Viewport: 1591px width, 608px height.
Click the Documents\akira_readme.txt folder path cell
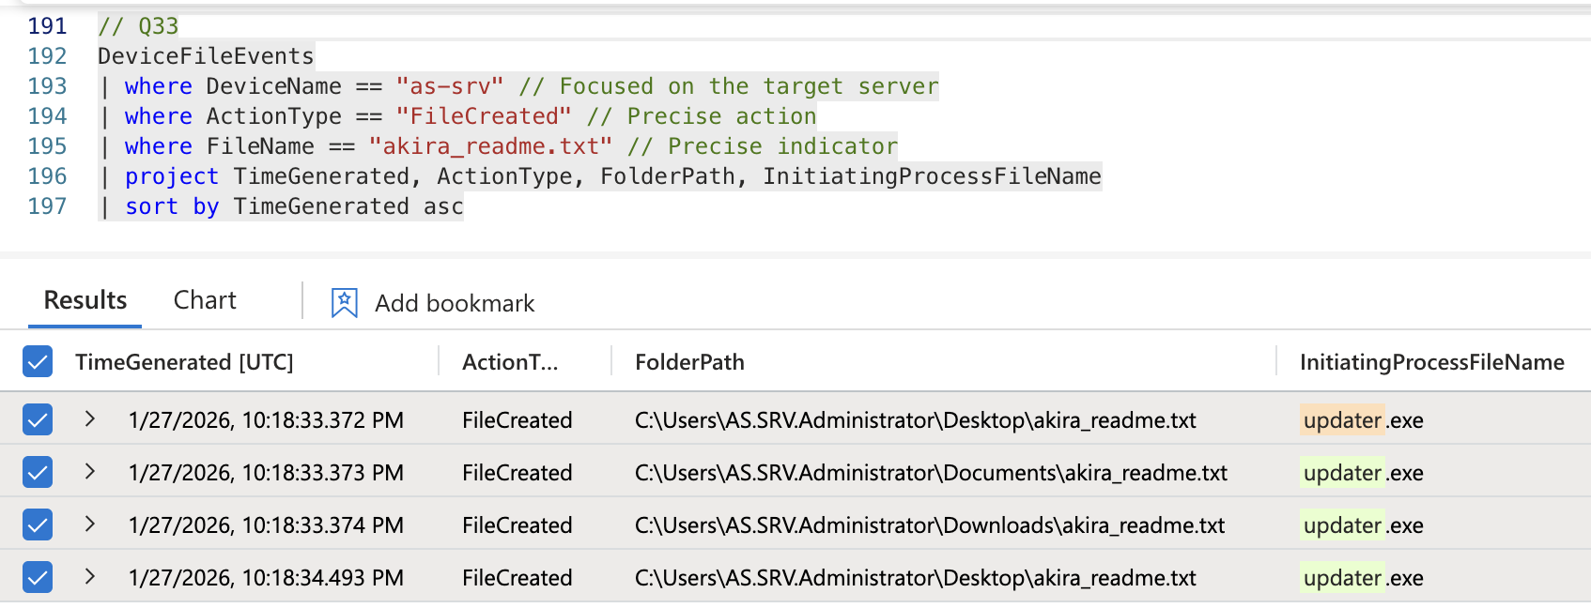pos(931,472)
